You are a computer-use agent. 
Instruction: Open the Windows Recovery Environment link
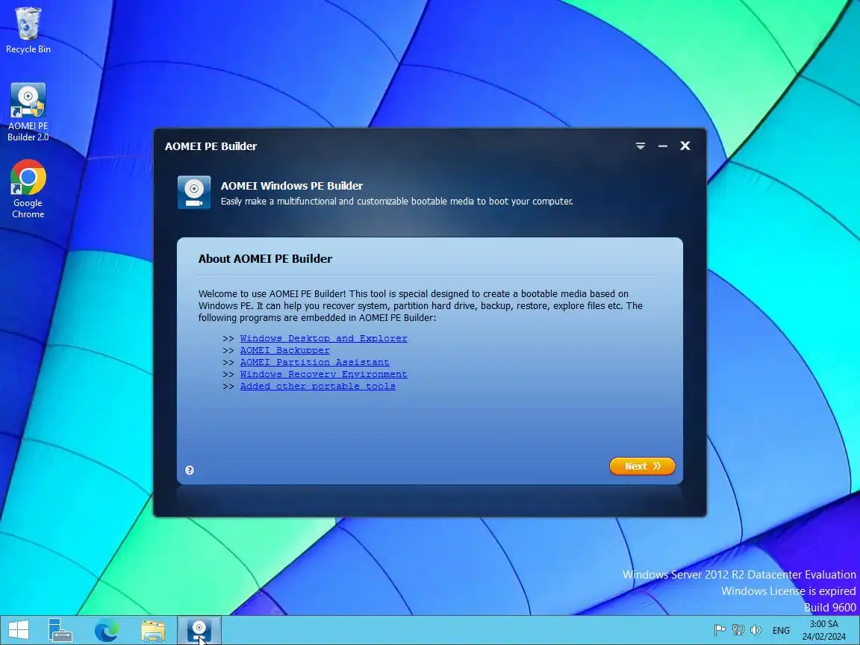point(323,375)
